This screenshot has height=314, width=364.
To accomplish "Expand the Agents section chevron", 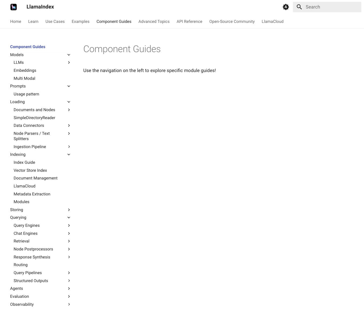I will pyautogui.click(x=69, y=288).
